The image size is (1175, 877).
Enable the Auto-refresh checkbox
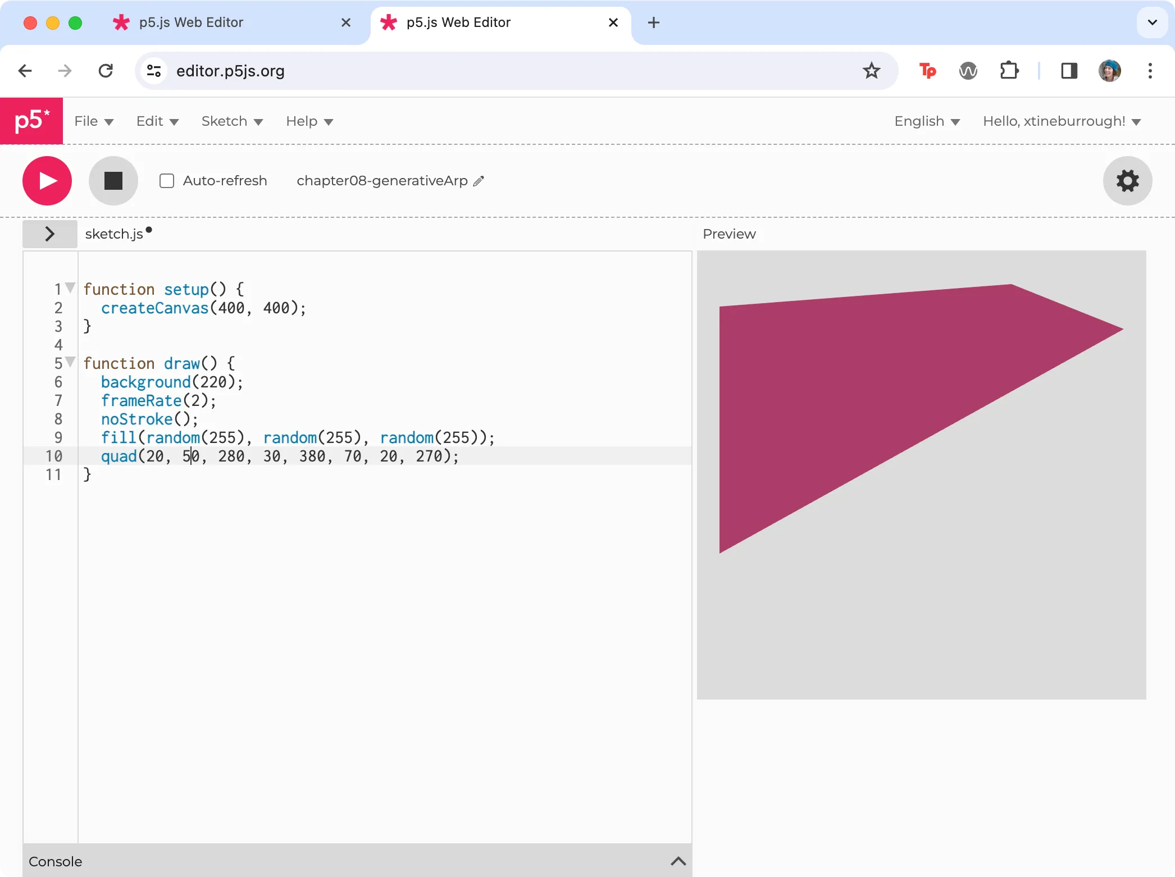[x=167, y=181]
